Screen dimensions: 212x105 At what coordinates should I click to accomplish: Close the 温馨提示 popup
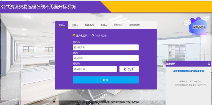coord(209,64)
